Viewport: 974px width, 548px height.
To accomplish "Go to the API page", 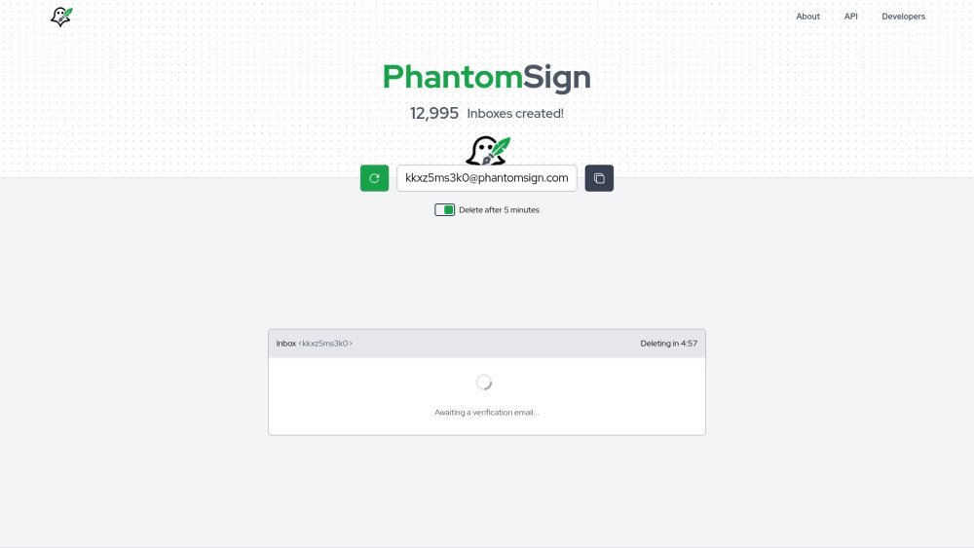I will tap(850, 17).
